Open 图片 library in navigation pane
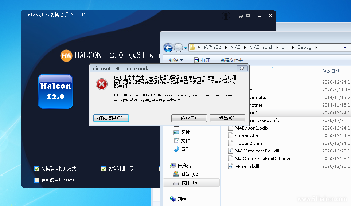This screenshot has width=351, height=206. pyautogui.click(x=182, y=132)
